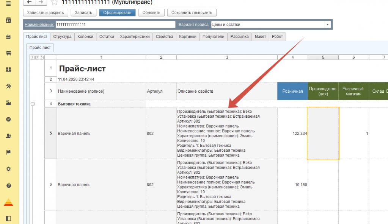
Task: Open the four-squares grid sidebar section
Action: click(x=8, y=70)
